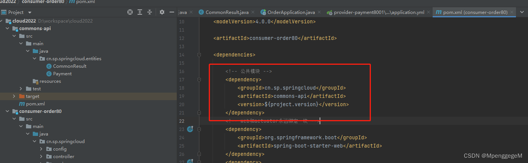Viewport: 528px width, 163px height.
Task: Click the orange target folder icon
Action: (x=22, y=96)
